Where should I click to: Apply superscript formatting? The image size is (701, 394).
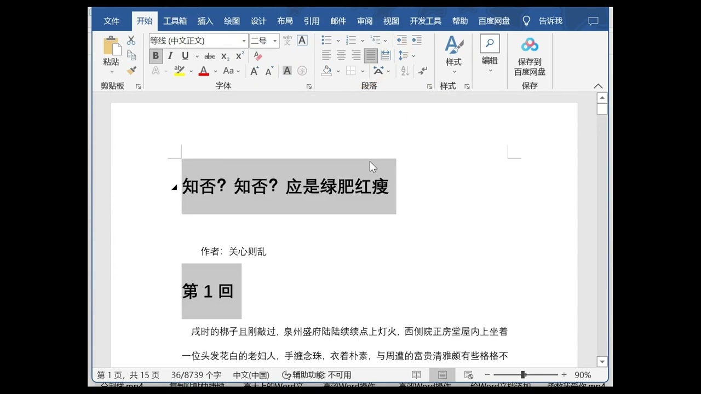point(240,56)
